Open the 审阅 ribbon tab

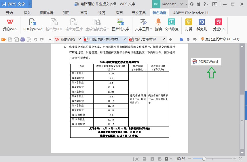pos(84,13)
